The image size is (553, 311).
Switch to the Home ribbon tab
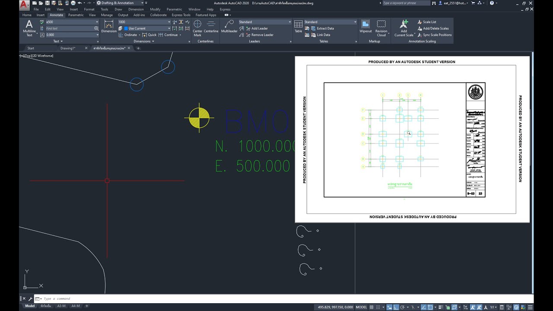tap(27, 15)
